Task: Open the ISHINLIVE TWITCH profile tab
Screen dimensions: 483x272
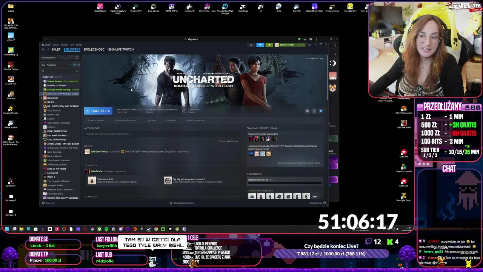Action: tap(120, 49)
